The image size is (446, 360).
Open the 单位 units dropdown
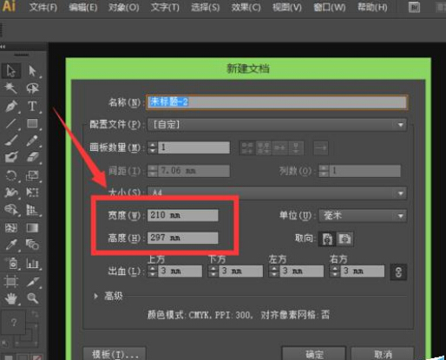click(x=363, y=216)
